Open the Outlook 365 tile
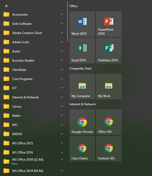This screenshot has height=176, width=152. click(109, 149)
